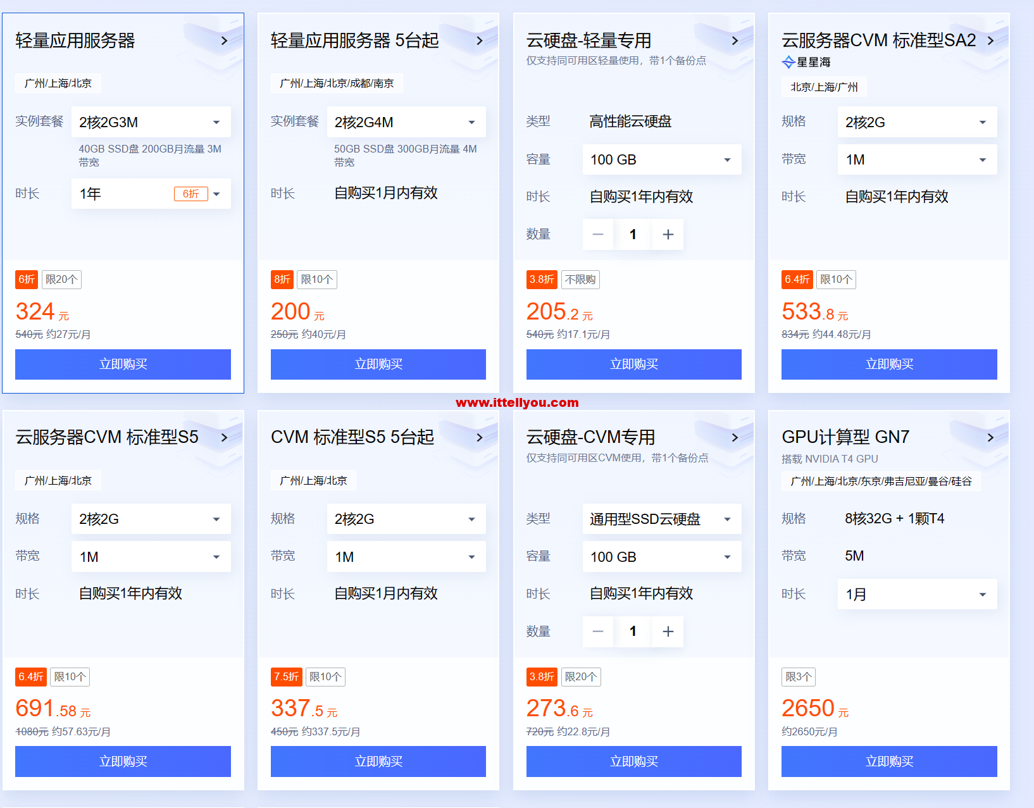Click the 搭载 NVIDIA T4 GPU subtitle
This screenshot has width=1034, height=808.
pos(830,459)
